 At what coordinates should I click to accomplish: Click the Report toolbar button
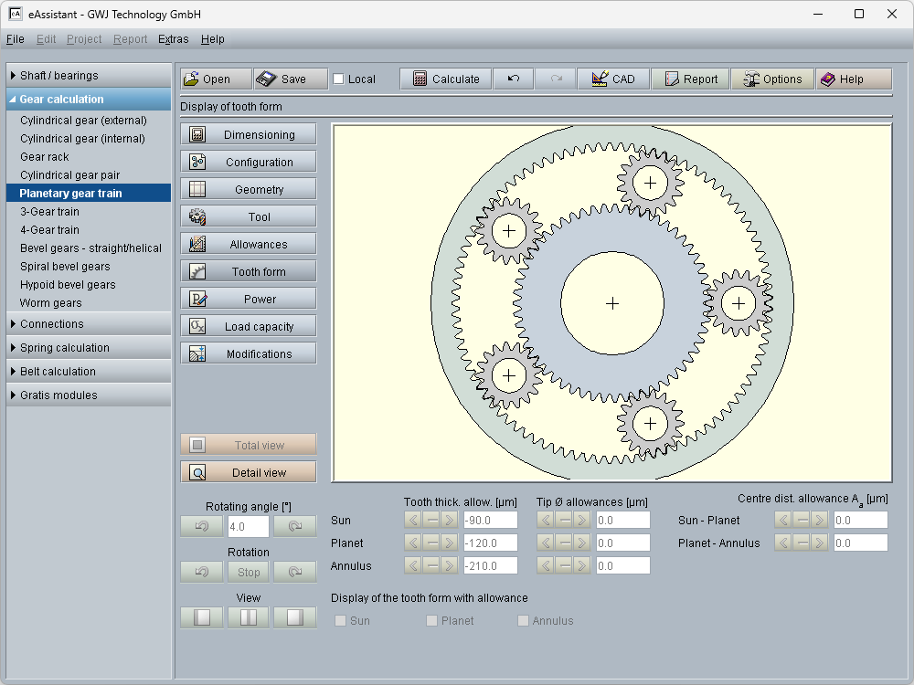click(690, 79)
